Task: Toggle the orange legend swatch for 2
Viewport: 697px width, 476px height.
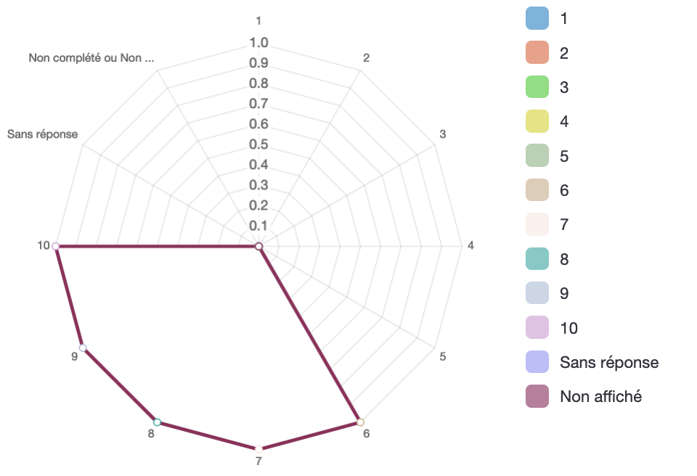Action: (x=537, y=53)
